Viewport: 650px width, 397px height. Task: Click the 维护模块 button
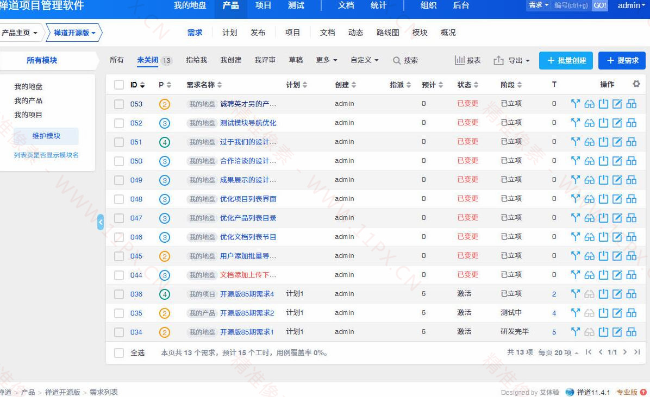(46, 136)
